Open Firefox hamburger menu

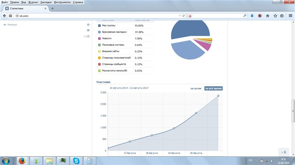[x=290, y=16]
